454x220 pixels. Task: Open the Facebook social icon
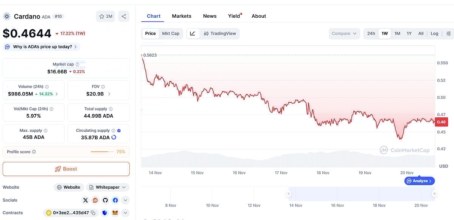click(x=115, y=200)
